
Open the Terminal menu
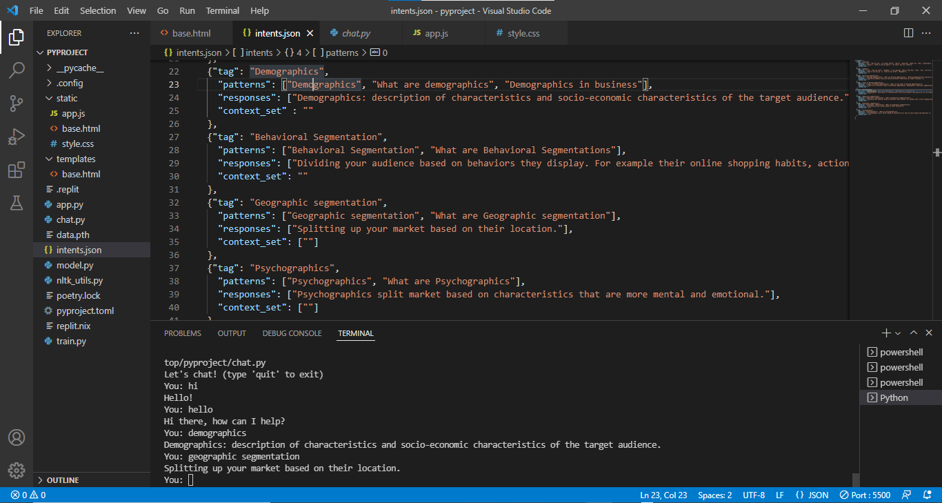(x=223, y=11)
